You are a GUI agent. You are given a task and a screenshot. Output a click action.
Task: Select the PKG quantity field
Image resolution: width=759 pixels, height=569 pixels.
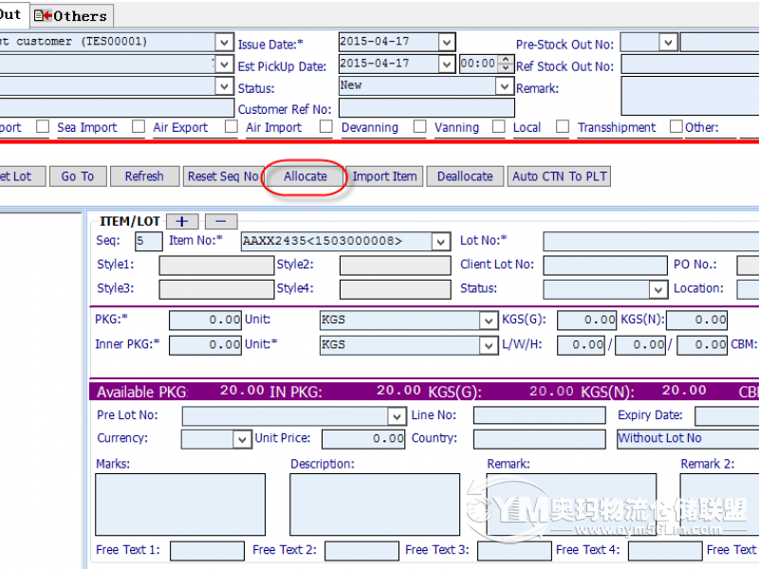pos(205,321)
